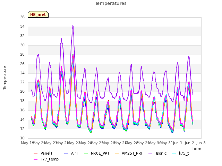Click the HS_met label box
Viewport: 222px width, 166px height.
click(38, 15)
